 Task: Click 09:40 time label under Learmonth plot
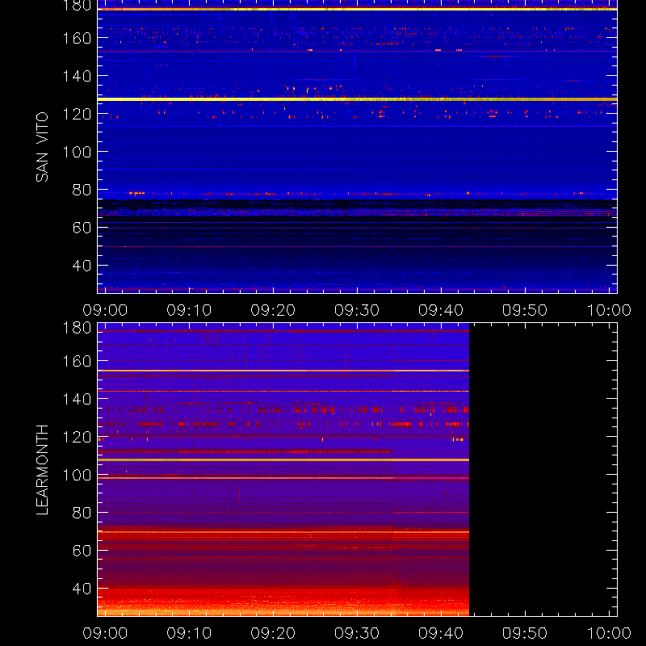coord(441,633)
